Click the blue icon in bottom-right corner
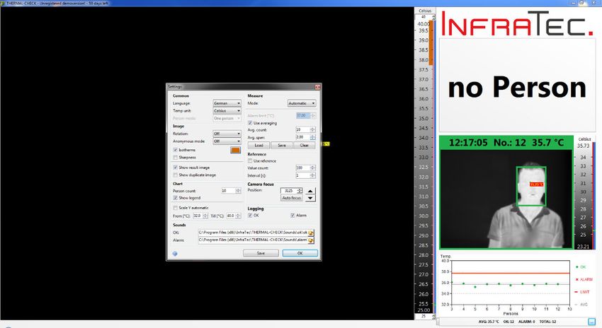 tap(591, 322)
